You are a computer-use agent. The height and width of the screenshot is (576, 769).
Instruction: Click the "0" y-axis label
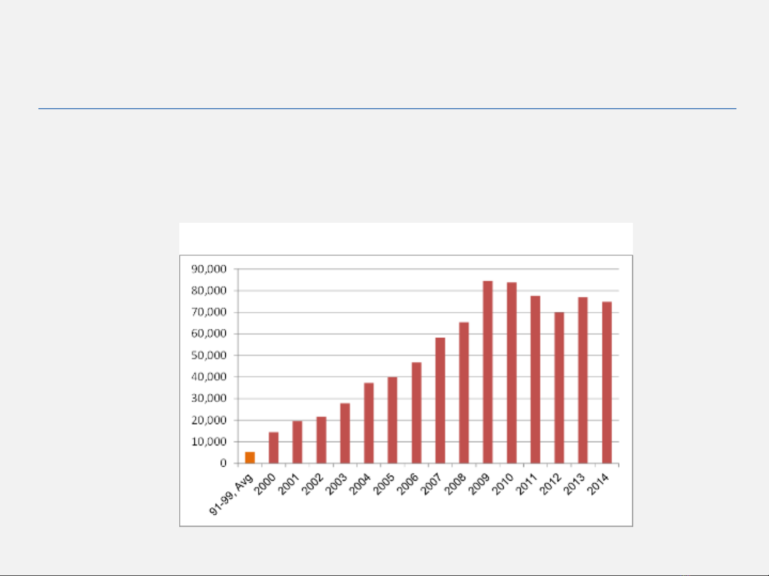[x=224, y=464]
